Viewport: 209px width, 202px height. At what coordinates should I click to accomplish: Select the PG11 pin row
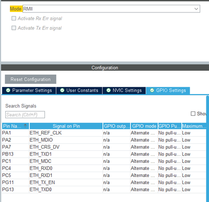tap(104, 183)
